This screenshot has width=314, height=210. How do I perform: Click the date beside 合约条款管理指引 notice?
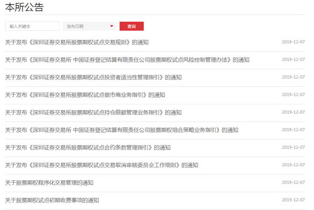click(293, 148)
